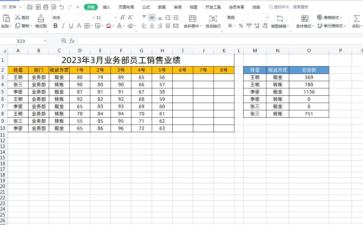Center text horizontally
363x225 pixels.
[152, 26]
